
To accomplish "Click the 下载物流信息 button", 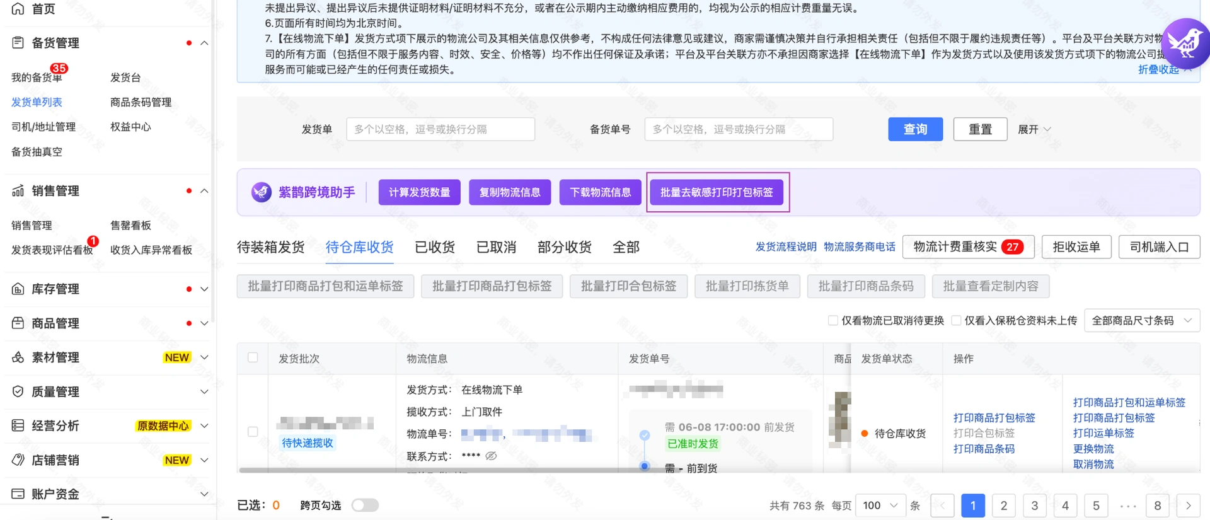I will (x=600, y=192).
